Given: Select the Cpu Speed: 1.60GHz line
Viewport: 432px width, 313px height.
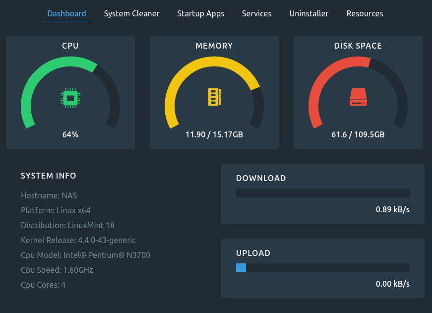Looking at the screenshot, I should point(57,270).
